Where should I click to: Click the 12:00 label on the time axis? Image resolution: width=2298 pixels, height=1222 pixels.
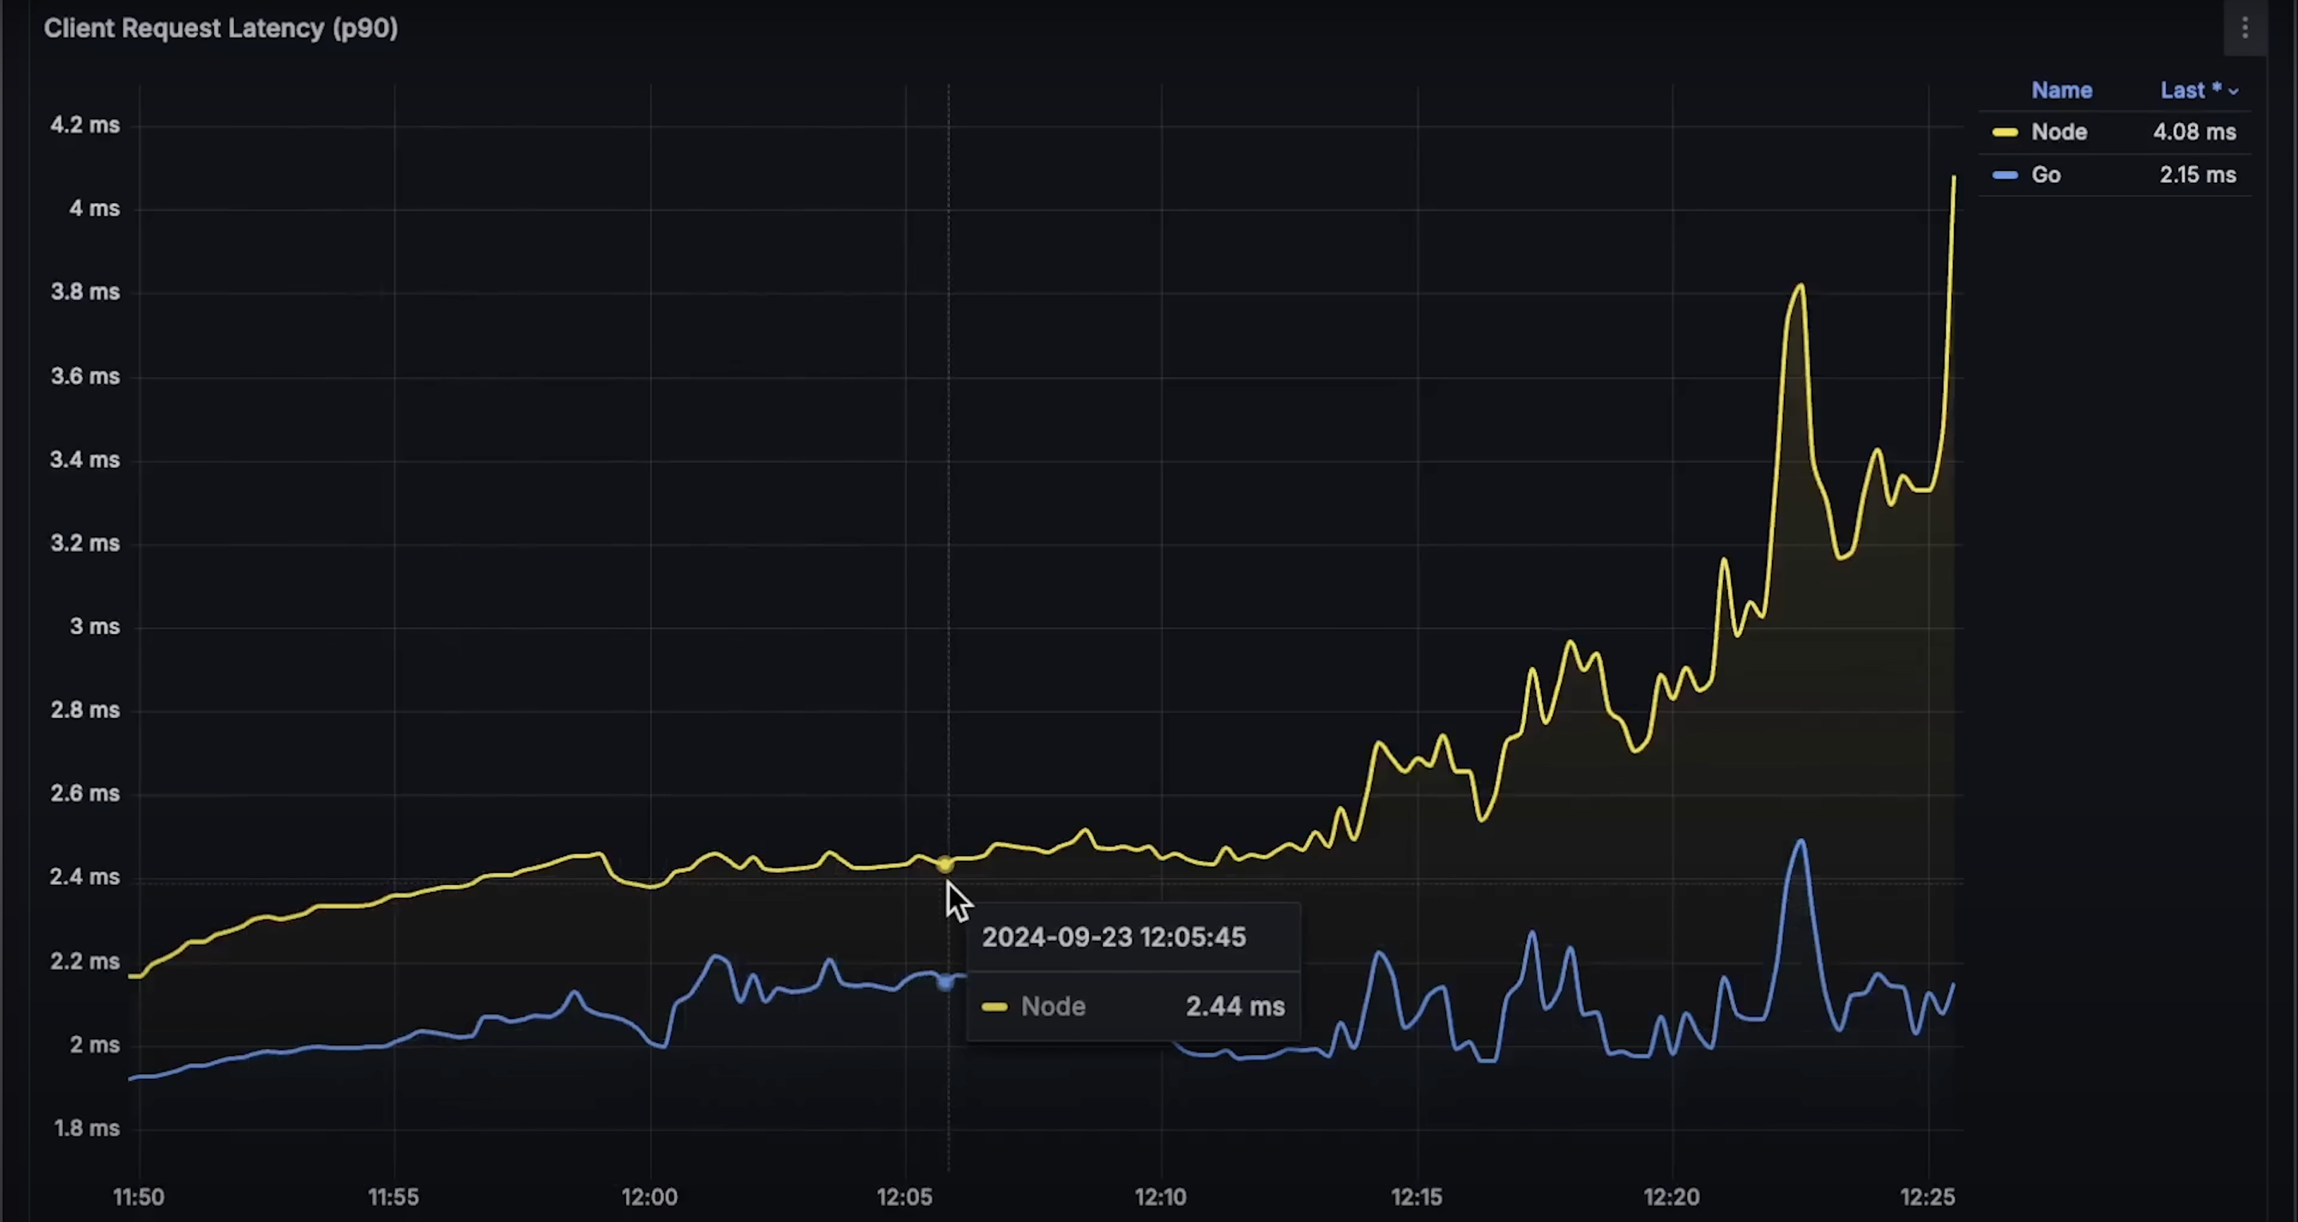(x=649, y=1196)
